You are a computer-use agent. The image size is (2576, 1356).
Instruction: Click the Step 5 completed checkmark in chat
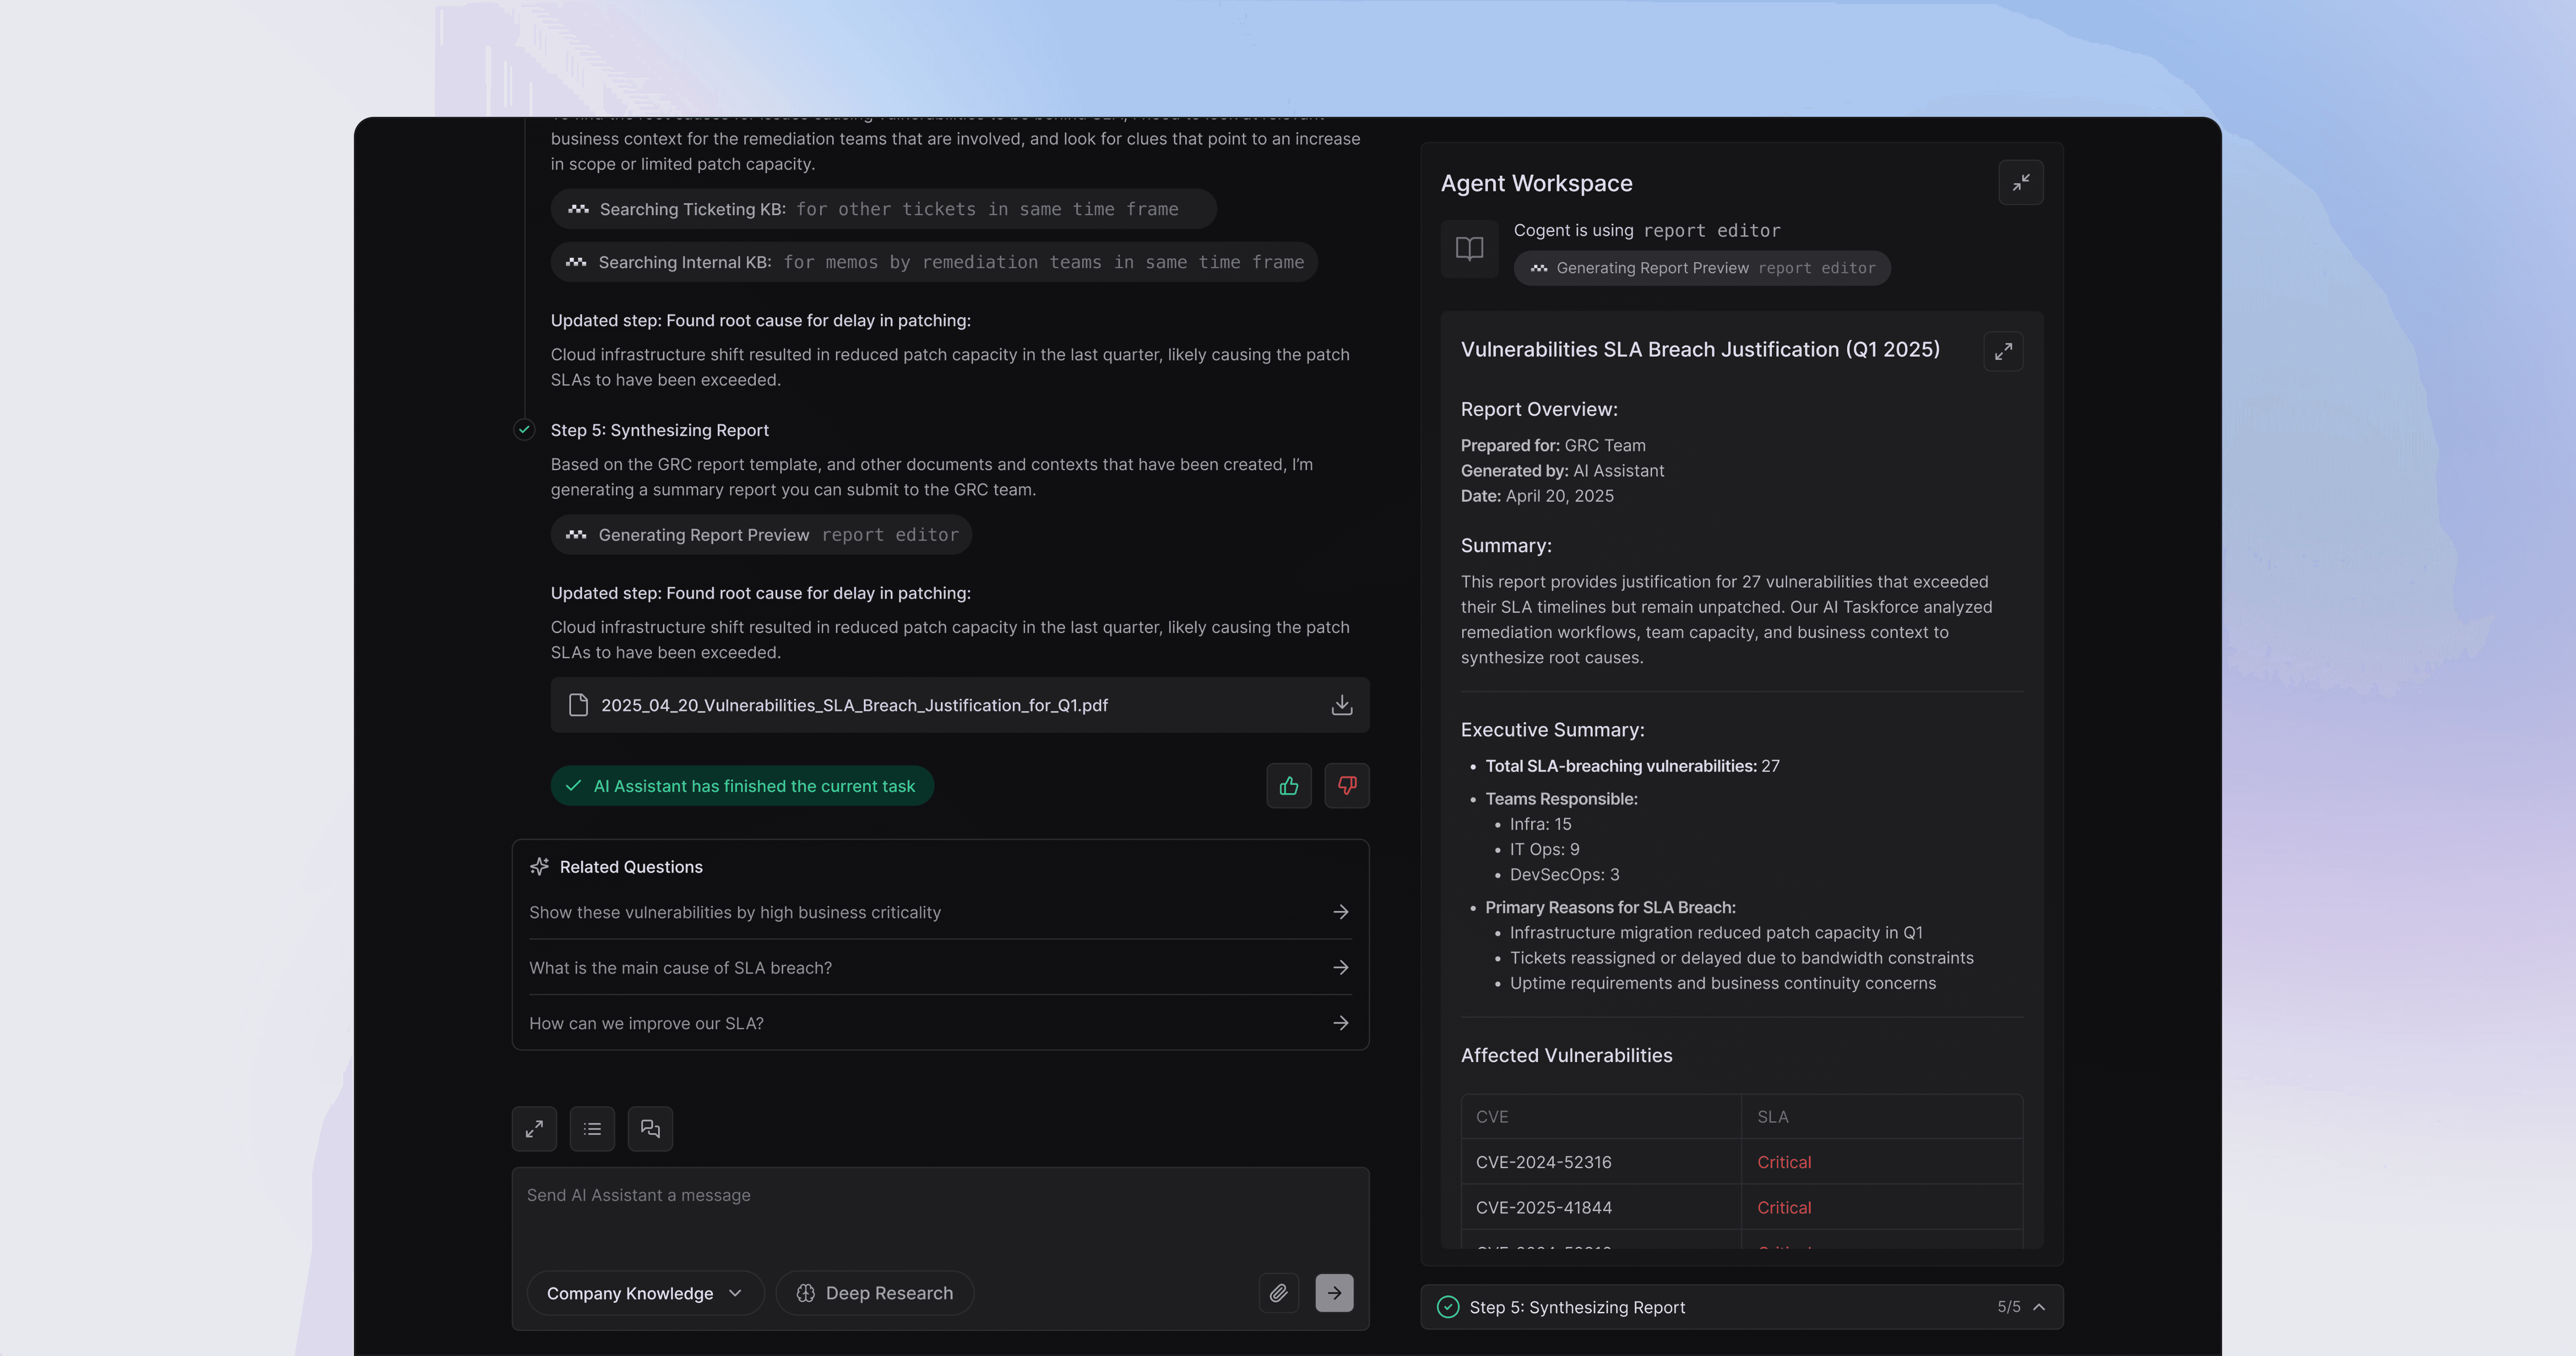(524, 430)
